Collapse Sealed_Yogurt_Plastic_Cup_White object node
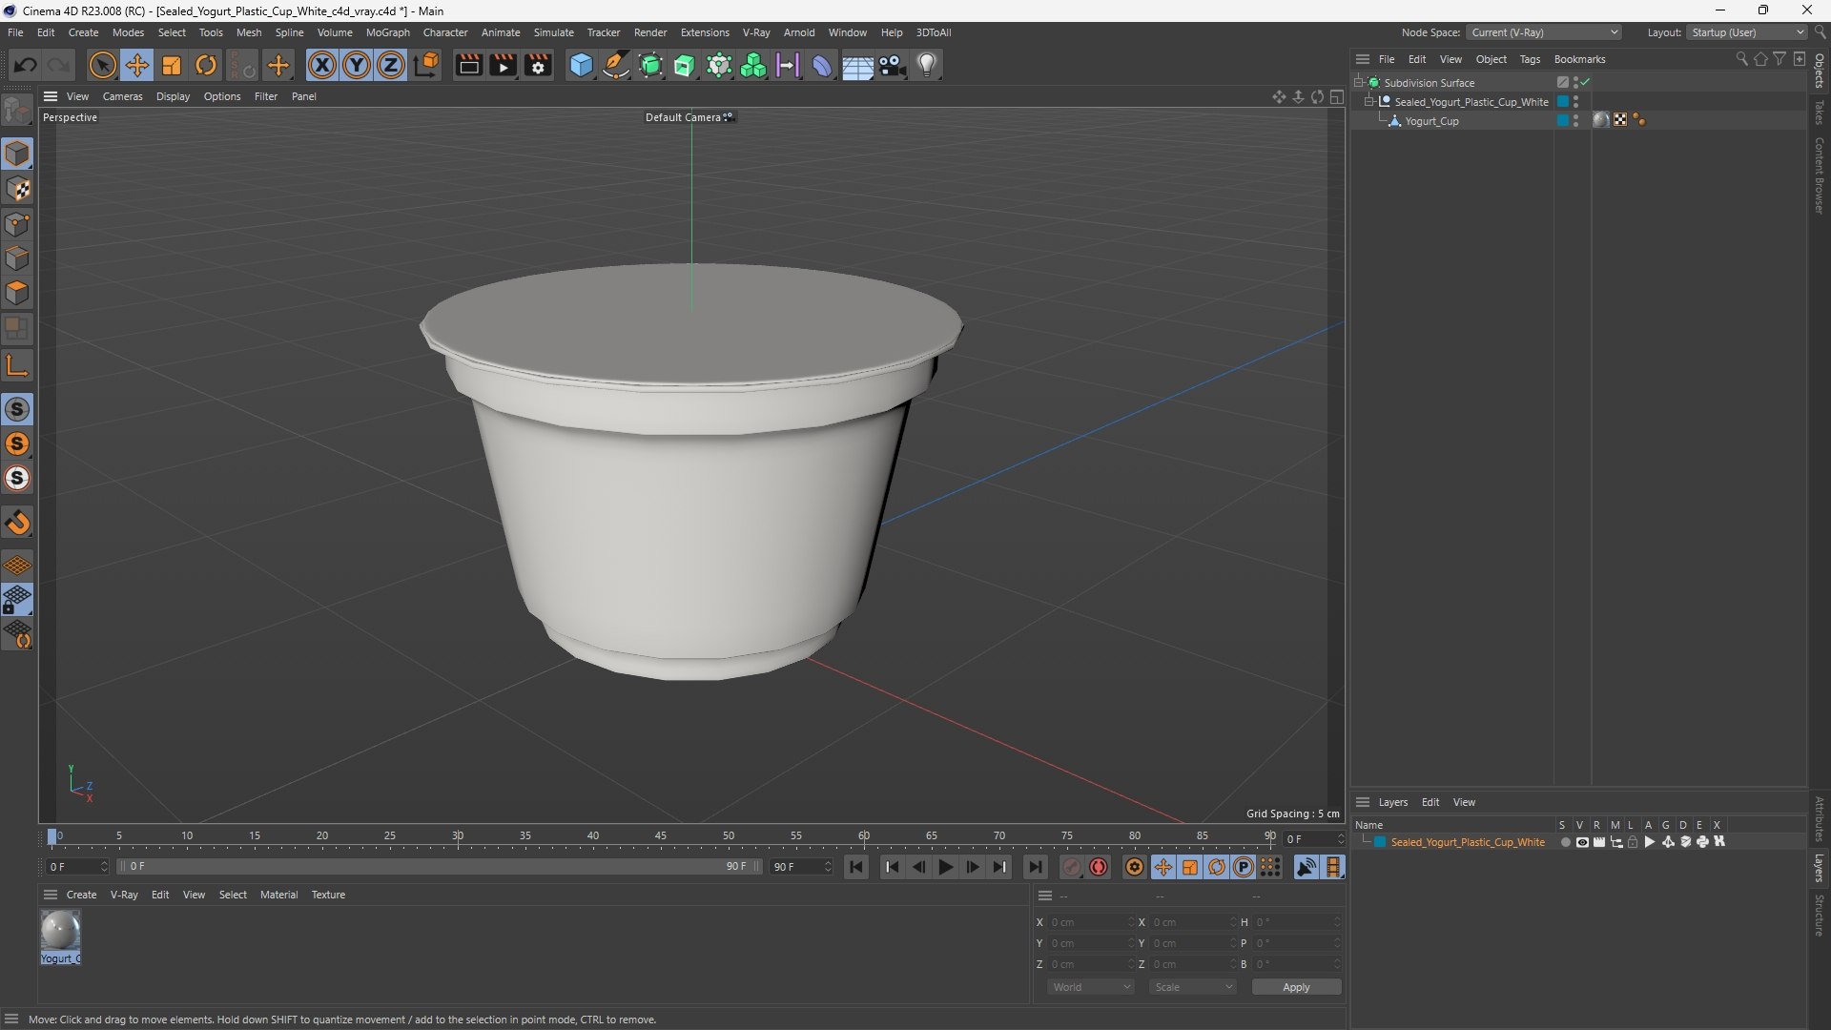 (x=1369, y=102)
